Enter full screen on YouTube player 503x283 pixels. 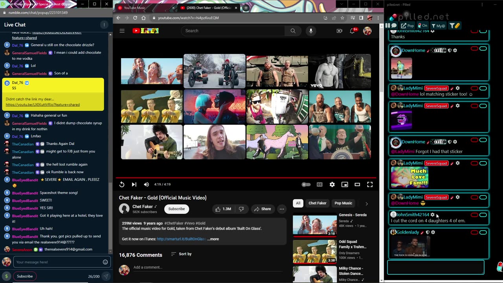pyautogui.click(x=370, y=184)
